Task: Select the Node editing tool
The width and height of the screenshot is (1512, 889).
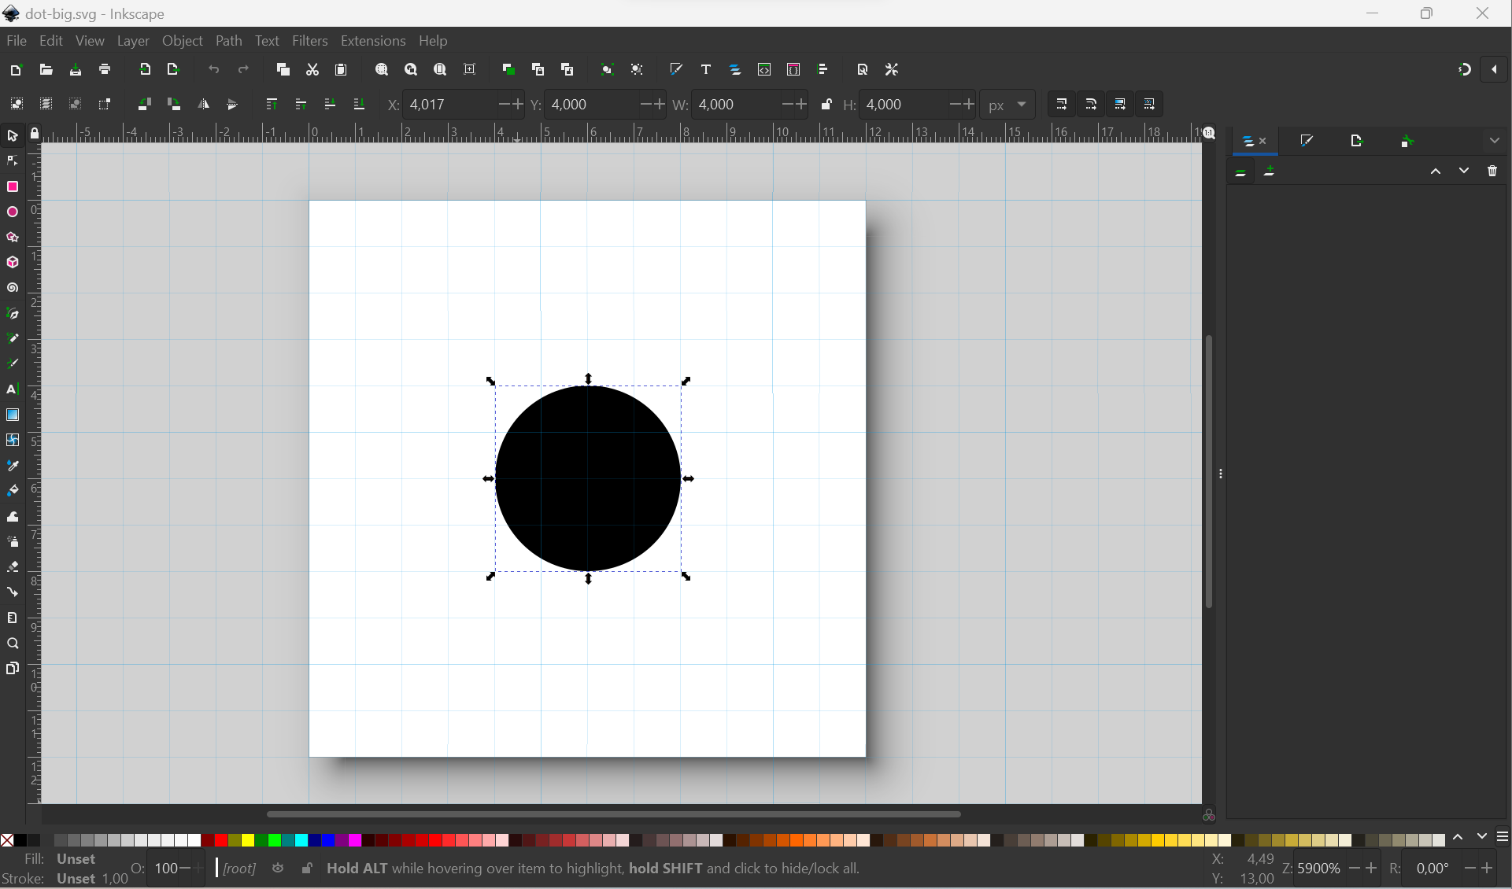Action: pyautogui.click(x=13, y=160)
